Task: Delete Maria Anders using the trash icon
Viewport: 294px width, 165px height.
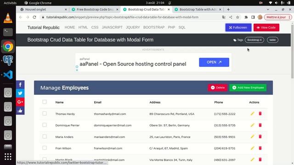Action: pyautogui.click(x=260, y=137)
